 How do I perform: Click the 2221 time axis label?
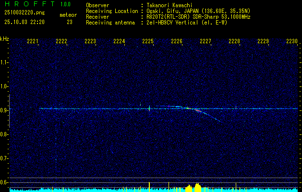tap(32, 41)
